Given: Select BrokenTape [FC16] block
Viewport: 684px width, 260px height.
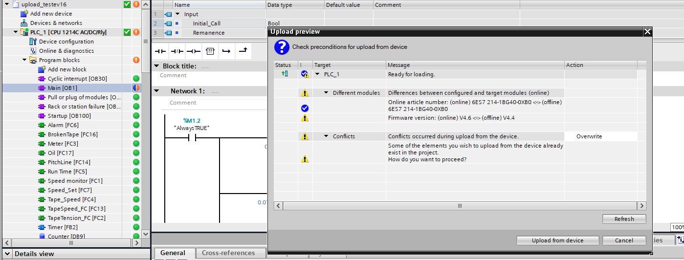Looking at the screenshot, I should pyautogui.click(x=72, y=134).
